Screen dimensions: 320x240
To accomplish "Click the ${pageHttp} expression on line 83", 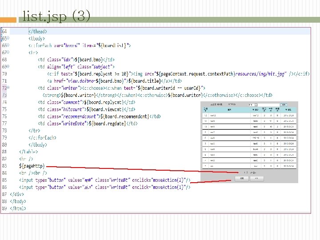I will (32, 166).
